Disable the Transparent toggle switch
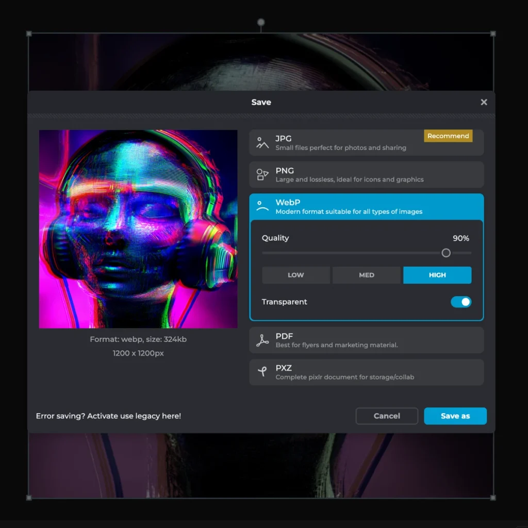The width and height of the screenshot is (528, 528). coord(461,302)
